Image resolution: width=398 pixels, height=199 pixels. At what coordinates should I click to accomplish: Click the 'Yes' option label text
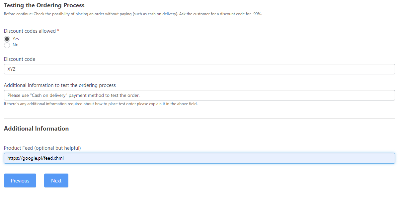click(16, 39)
